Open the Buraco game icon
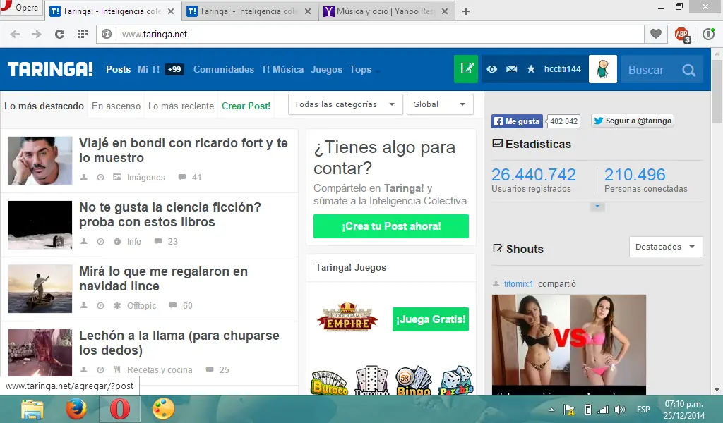The image size is (723, 423). point(329,383)
